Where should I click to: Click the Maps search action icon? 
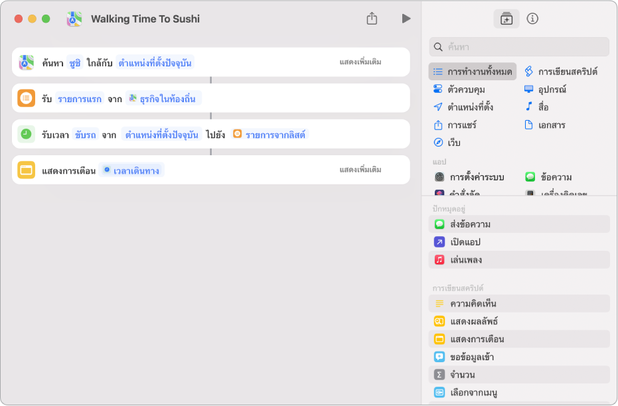point(26,63)
